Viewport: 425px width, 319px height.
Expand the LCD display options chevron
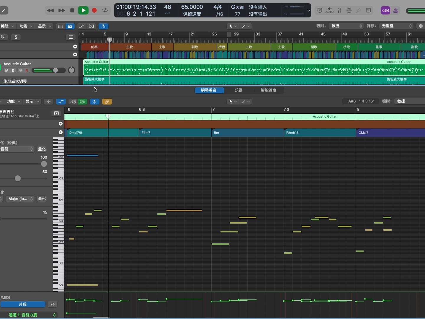309,10
